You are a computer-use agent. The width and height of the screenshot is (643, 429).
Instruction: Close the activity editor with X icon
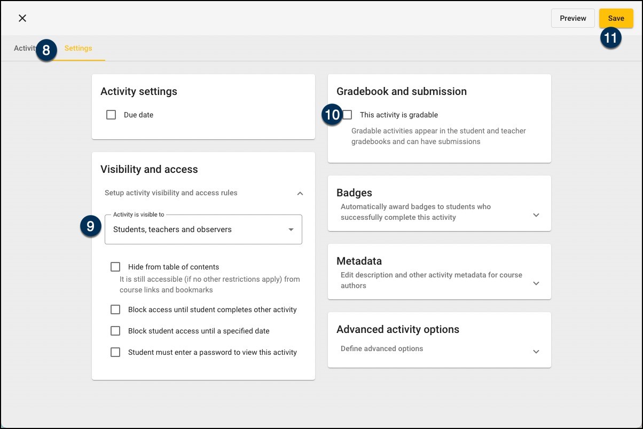pos(22,18)
